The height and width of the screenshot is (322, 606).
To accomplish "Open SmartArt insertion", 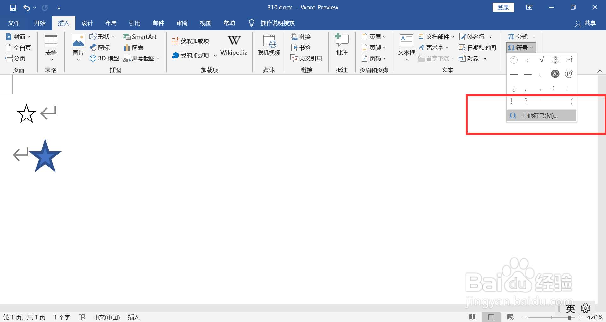I will (140, 37).
